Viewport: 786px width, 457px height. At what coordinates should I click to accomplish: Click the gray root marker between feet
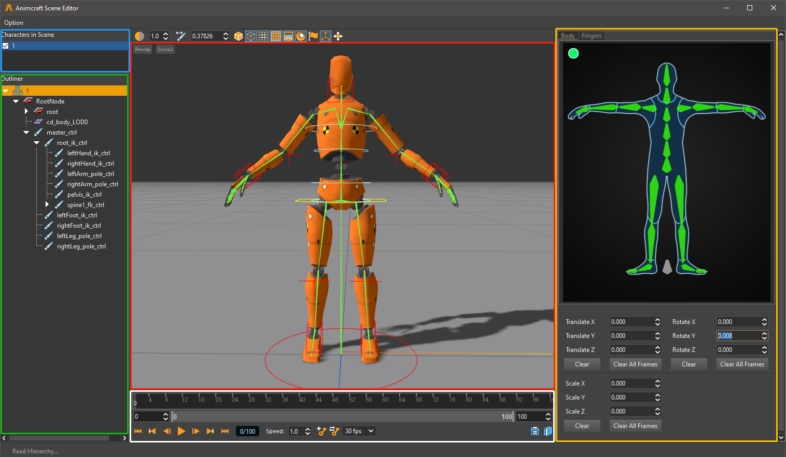[667, 267]
